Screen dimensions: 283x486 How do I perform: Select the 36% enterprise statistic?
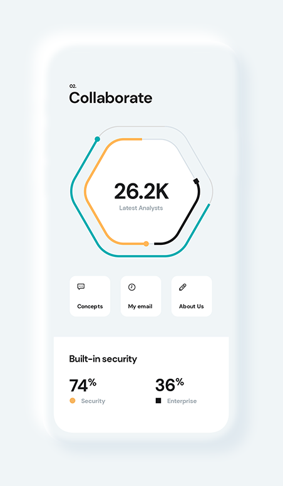(x=170, y=385)
